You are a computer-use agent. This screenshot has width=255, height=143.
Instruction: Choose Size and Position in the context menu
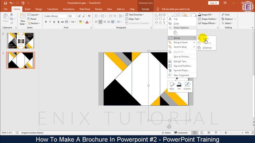coord(182,66)
